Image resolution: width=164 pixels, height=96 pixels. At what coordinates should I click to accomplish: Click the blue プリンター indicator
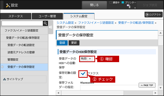click(x=123, y=2)
